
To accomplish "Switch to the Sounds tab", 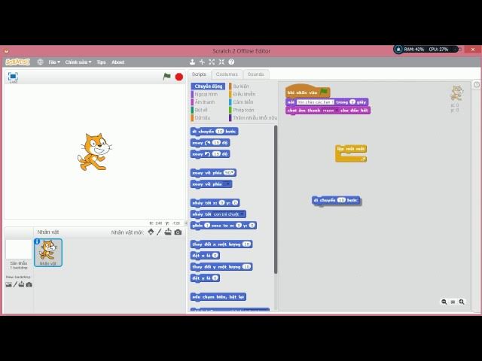I will 256,74.
